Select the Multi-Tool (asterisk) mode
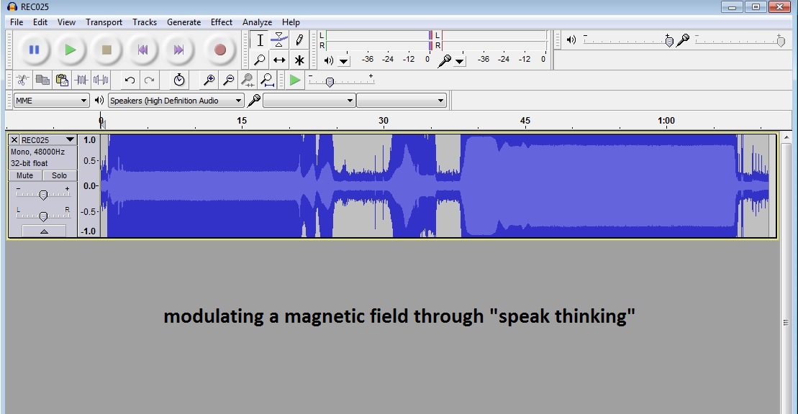The image size is (798, 414). (299, 60)
